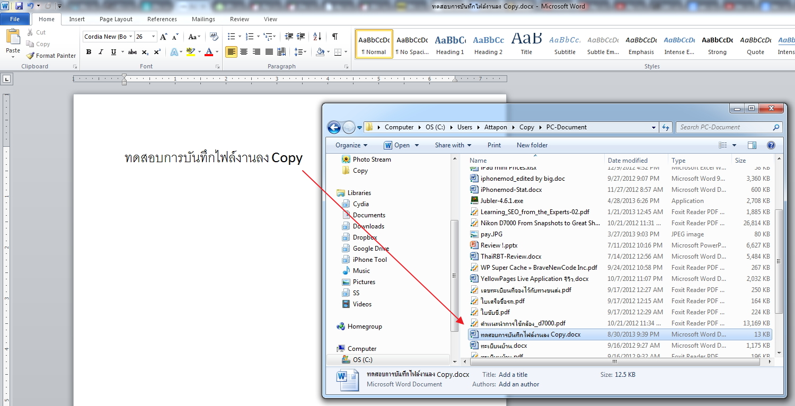The width and height of the screenshot is (795, 406).
Task: Select Dropbox in the Explorer navigation pane
Action: tap(365, 237)
